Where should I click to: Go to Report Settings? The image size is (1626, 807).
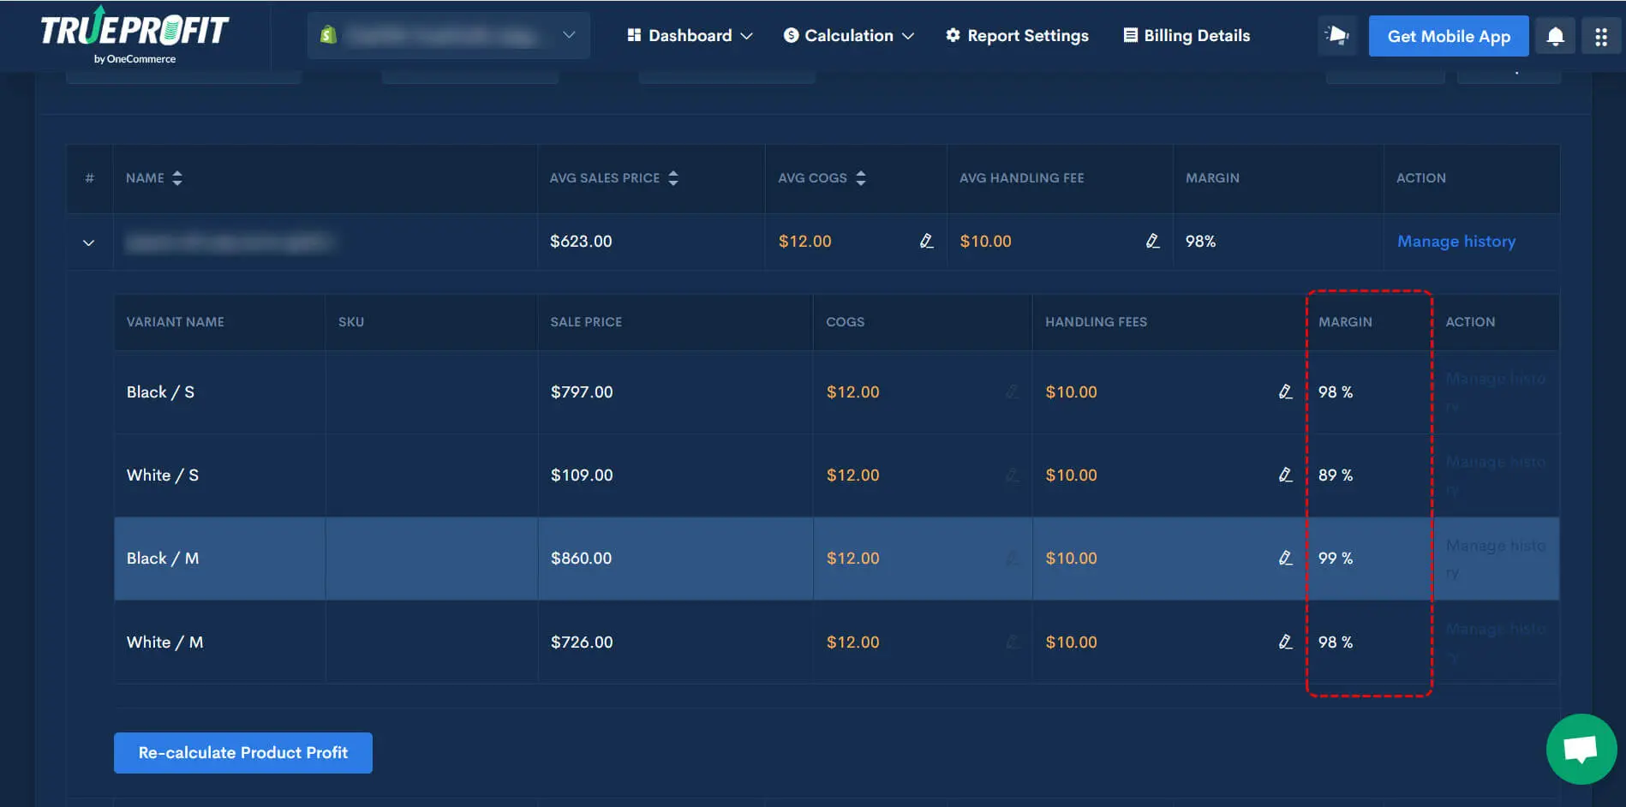click(1017, 35)
